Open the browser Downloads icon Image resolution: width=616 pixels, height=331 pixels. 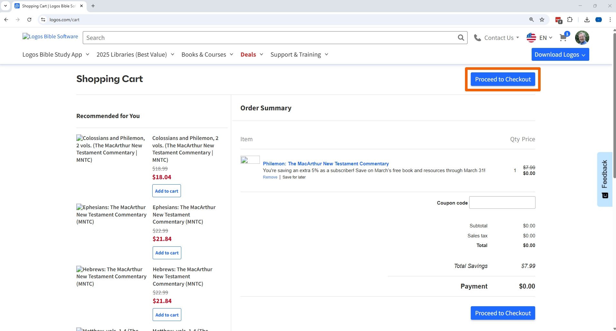pyautogui.click(x=587, y=20)
